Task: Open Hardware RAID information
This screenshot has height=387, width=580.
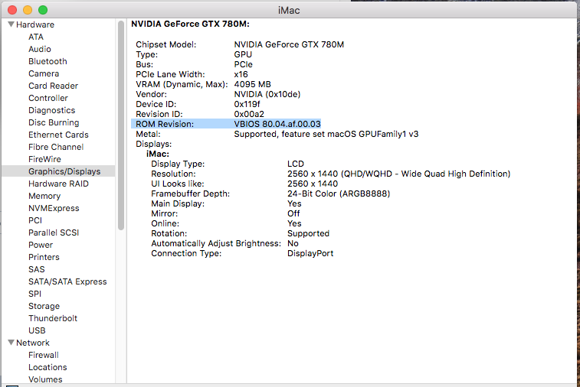Action: point(58,184)
